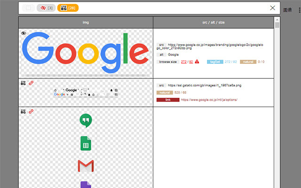Toggle hidden images filter showing [3]
The height and width of the screenshot is (188, 301).
coord(46,8)
